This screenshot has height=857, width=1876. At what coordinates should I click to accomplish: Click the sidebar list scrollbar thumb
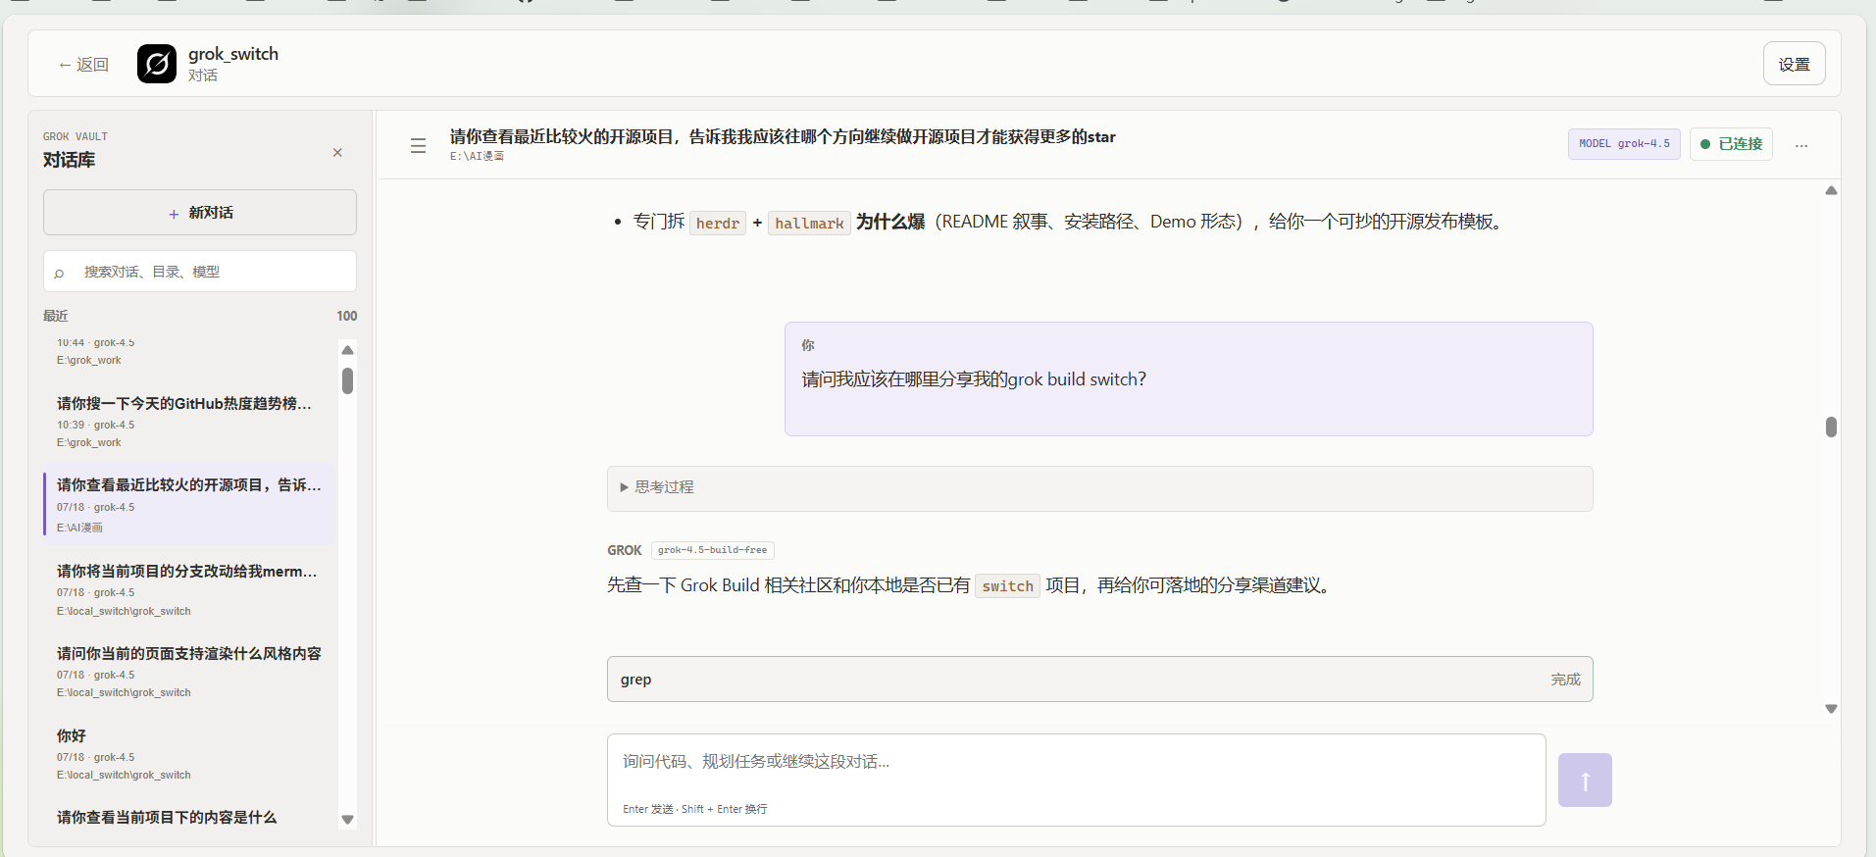347,380
